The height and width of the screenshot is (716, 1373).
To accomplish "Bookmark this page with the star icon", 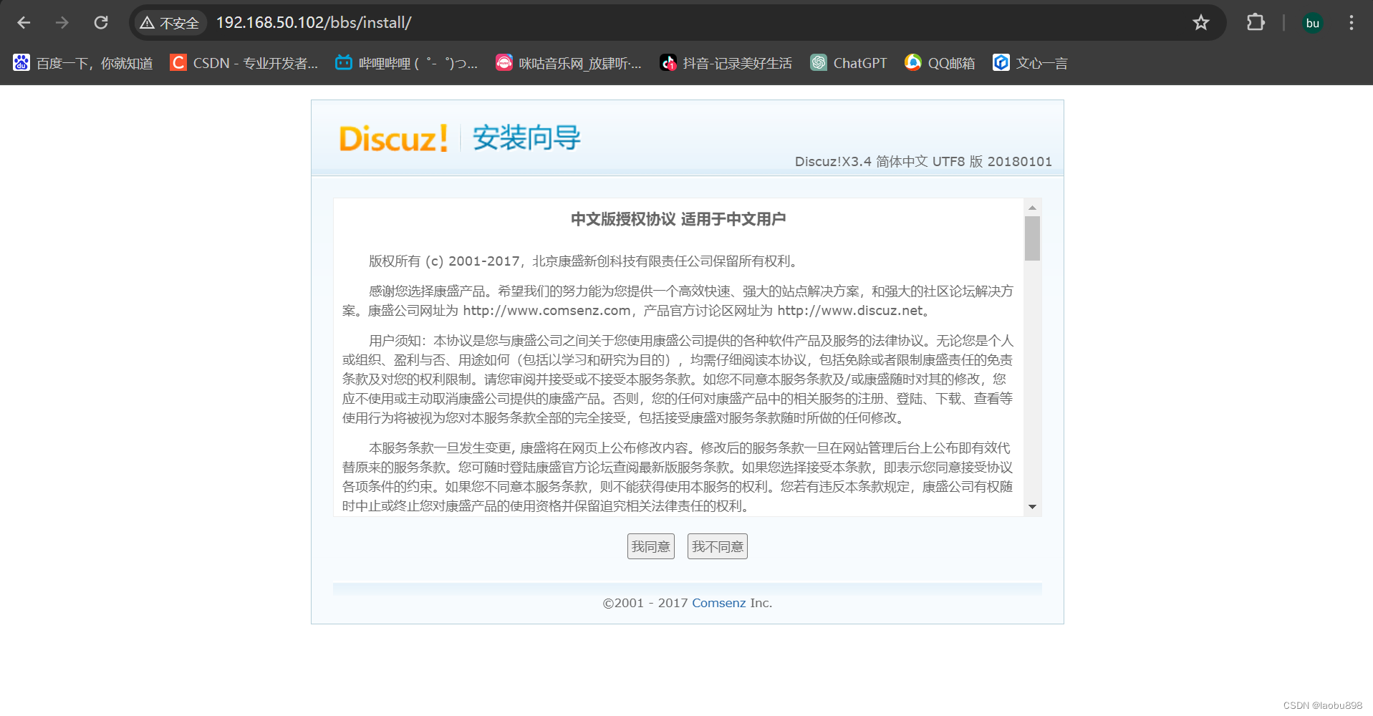I will click(x=1201, y=23).
